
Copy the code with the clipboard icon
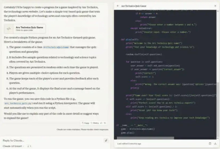[210, 143]
